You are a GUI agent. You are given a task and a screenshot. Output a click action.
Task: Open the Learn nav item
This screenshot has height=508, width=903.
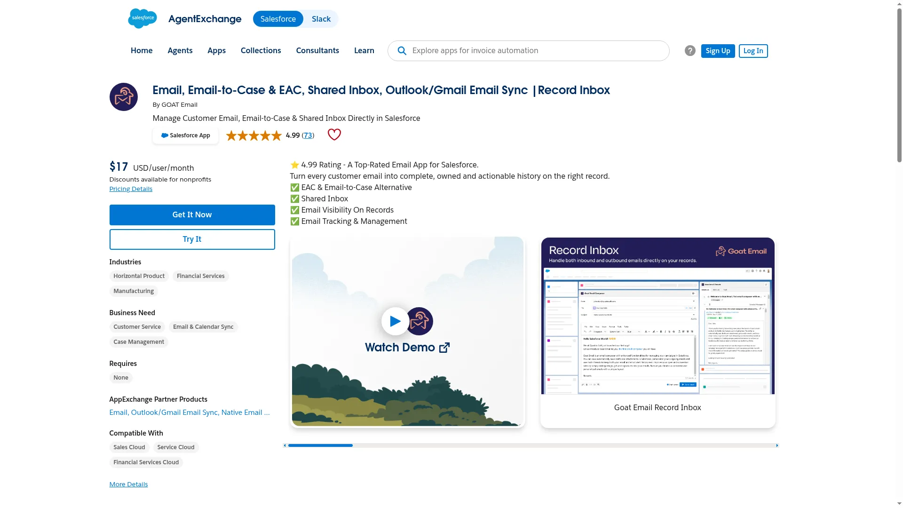tap(364, 50)
